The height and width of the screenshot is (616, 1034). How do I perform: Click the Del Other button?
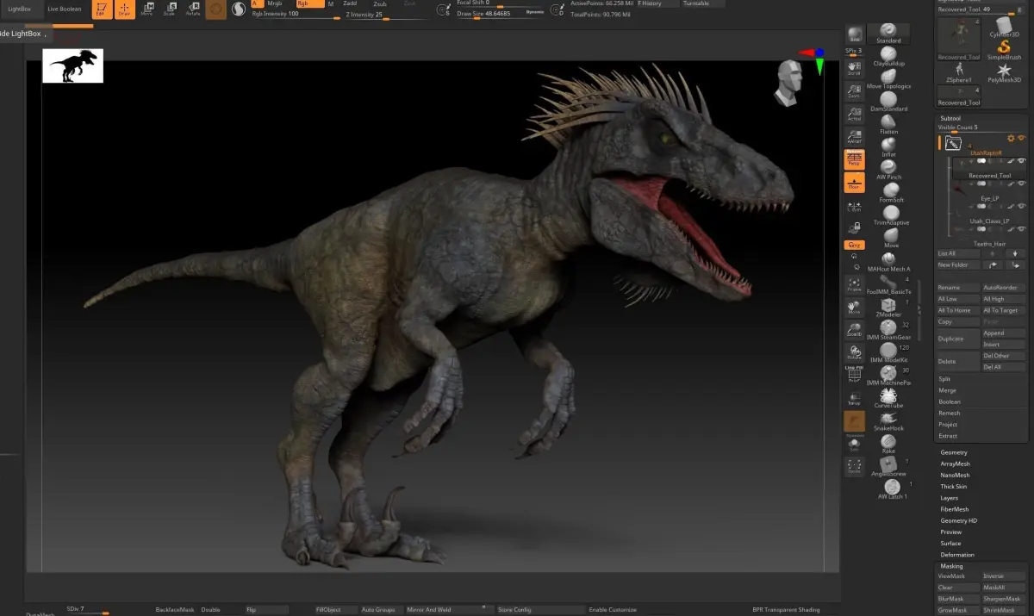click(x=1005, y=356)
